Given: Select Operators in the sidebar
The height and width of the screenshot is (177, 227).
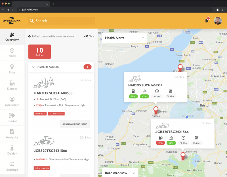Looking at the screenshot, I should click(12, 101).
